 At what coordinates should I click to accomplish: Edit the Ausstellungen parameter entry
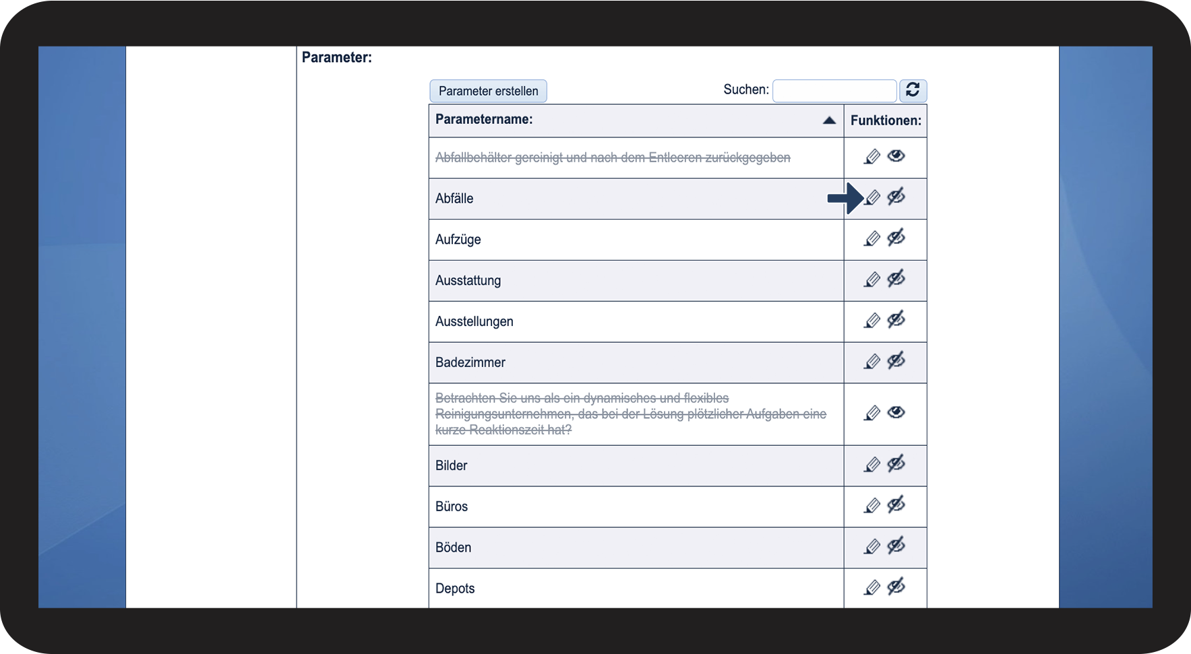point(872,321)
